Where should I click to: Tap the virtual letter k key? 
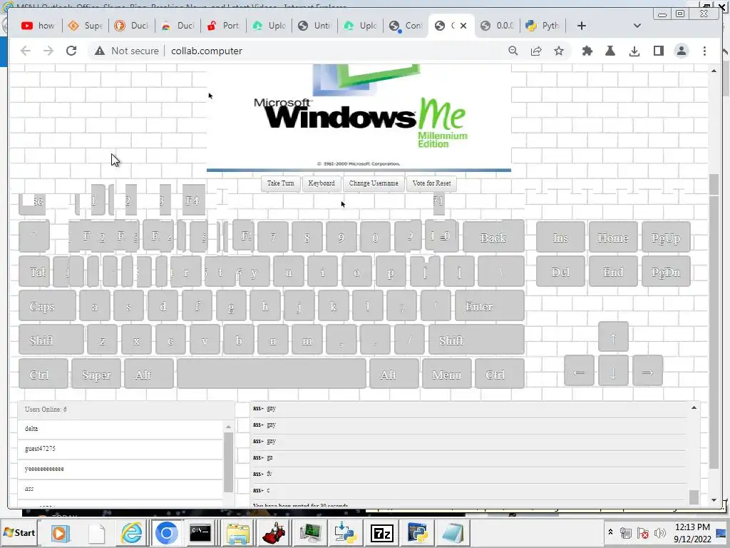tap(334, 306)
